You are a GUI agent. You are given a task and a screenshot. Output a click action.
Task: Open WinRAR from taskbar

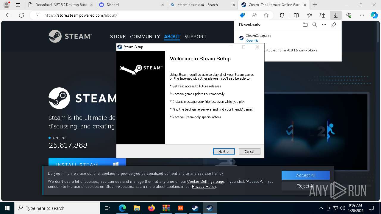pos(166,208)
